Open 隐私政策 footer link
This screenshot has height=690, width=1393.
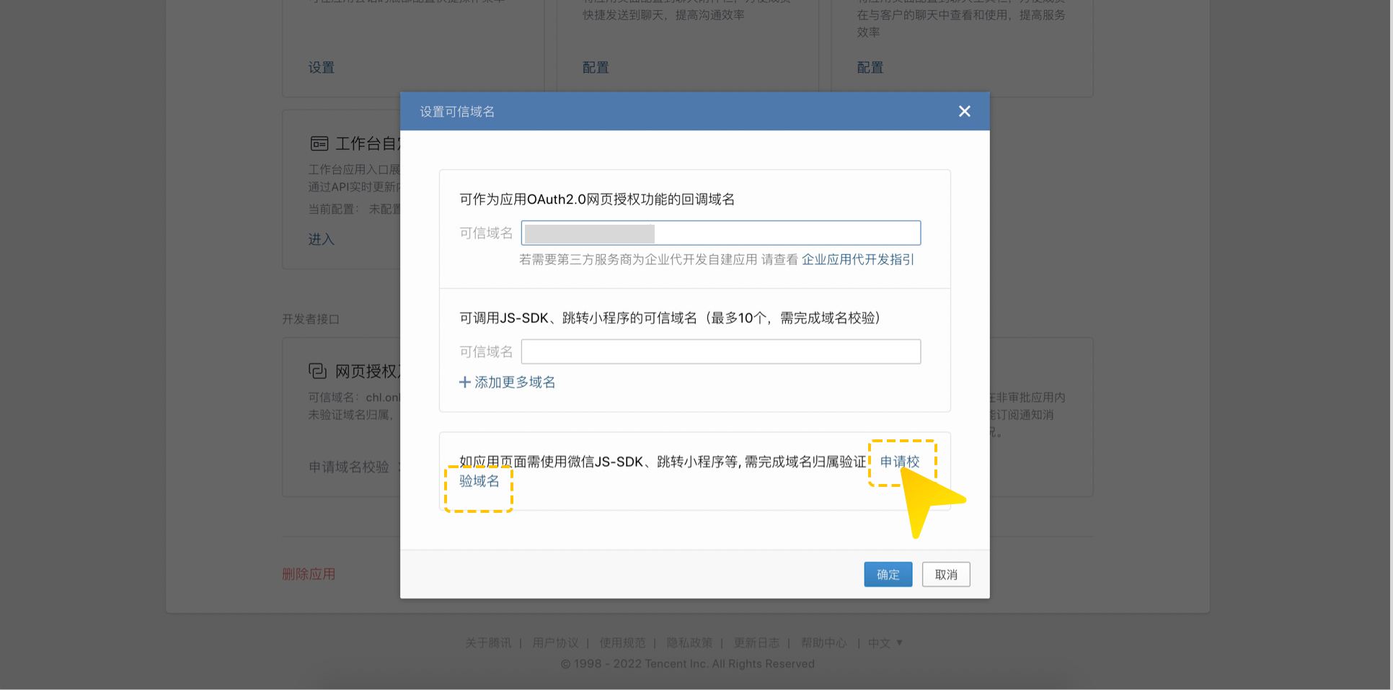[689, 643]
